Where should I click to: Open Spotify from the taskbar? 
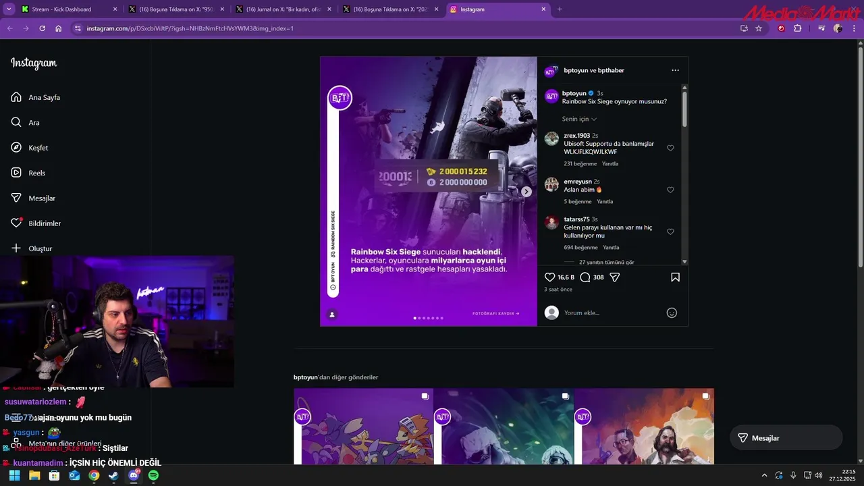[153, 475]
